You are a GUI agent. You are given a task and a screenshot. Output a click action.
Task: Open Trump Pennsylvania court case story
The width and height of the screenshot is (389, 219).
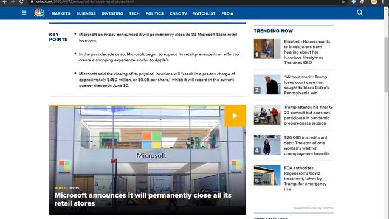[306, 85]
